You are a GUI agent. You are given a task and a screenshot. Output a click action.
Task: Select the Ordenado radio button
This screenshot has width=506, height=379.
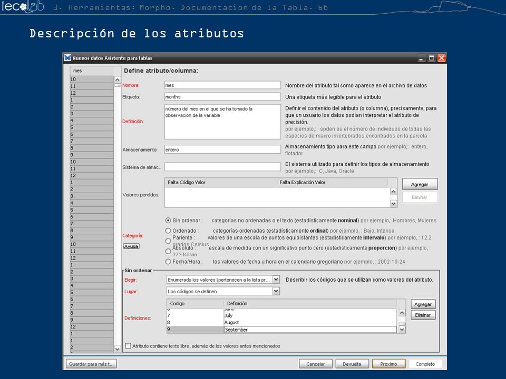pos(168,231)
